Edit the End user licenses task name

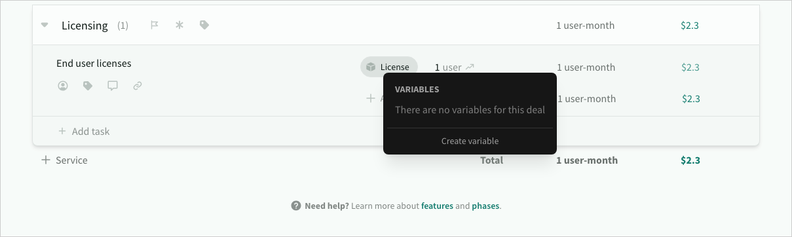[x=94, y=64]
